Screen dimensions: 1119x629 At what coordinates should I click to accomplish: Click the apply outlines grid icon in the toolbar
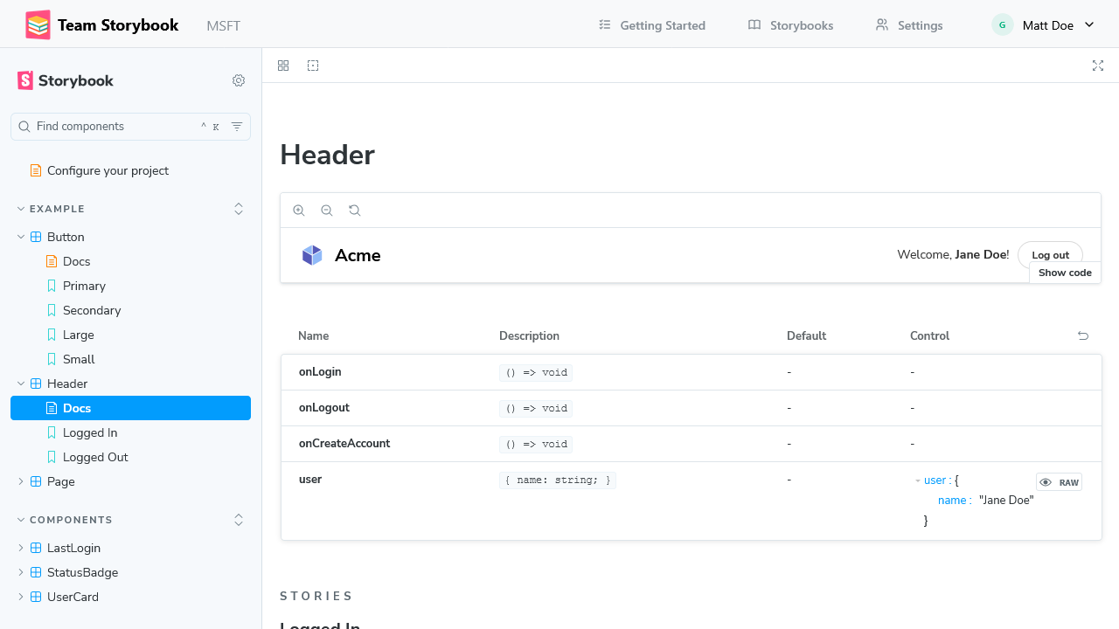283,66
